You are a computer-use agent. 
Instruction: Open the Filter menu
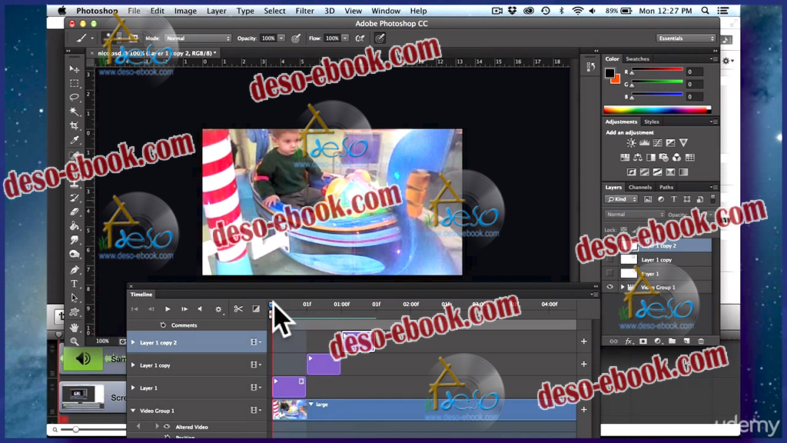coord(304,11)
